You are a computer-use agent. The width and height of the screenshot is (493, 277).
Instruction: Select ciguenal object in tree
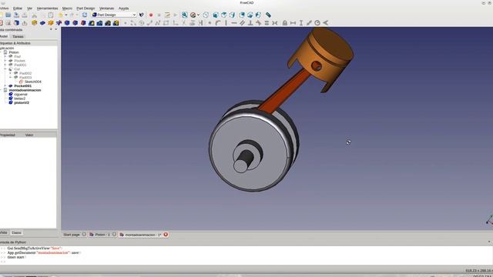tap(21, 94)
